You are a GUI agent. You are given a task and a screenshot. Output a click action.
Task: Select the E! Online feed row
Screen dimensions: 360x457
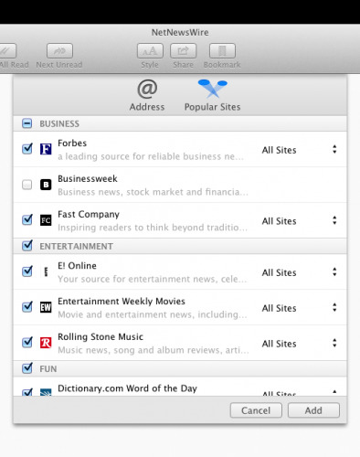coord(180,271)
